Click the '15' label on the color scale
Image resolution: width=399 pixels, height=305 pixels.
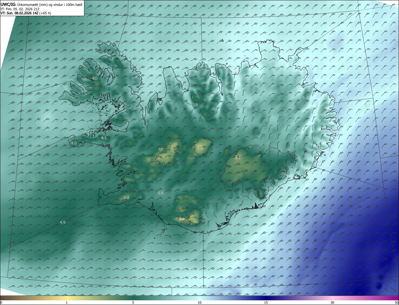(266, 303)
